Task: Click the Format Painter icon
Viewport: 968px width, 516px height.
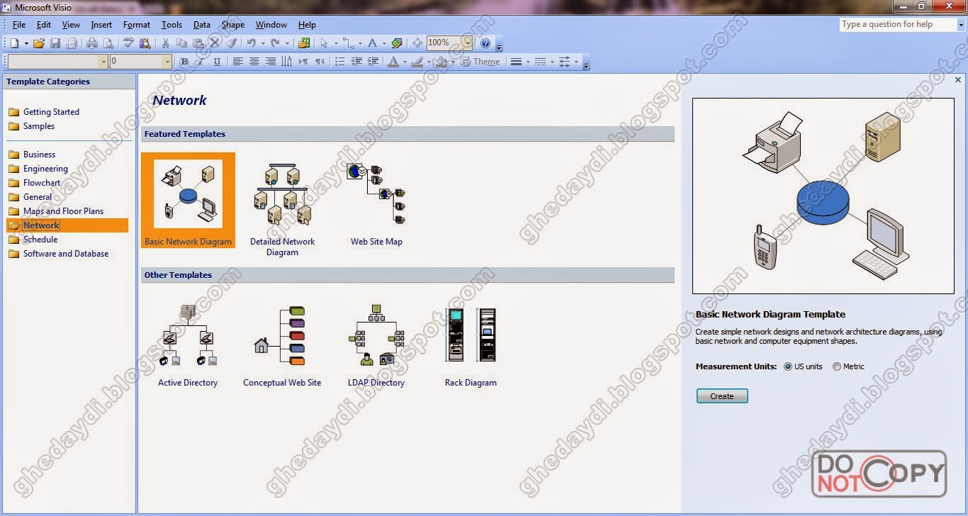Action: pos(232,43)
